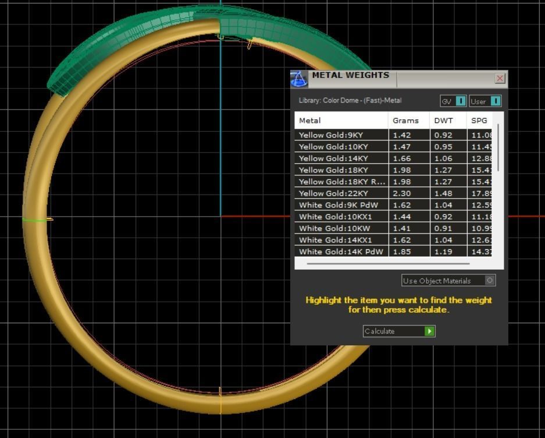Click the Library: Color Dome label

point(350,100)
